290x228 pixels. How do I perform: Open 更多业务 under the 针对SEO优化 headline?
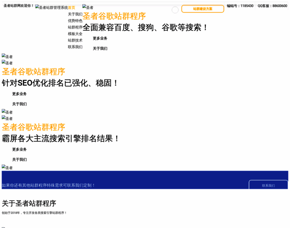19,94
